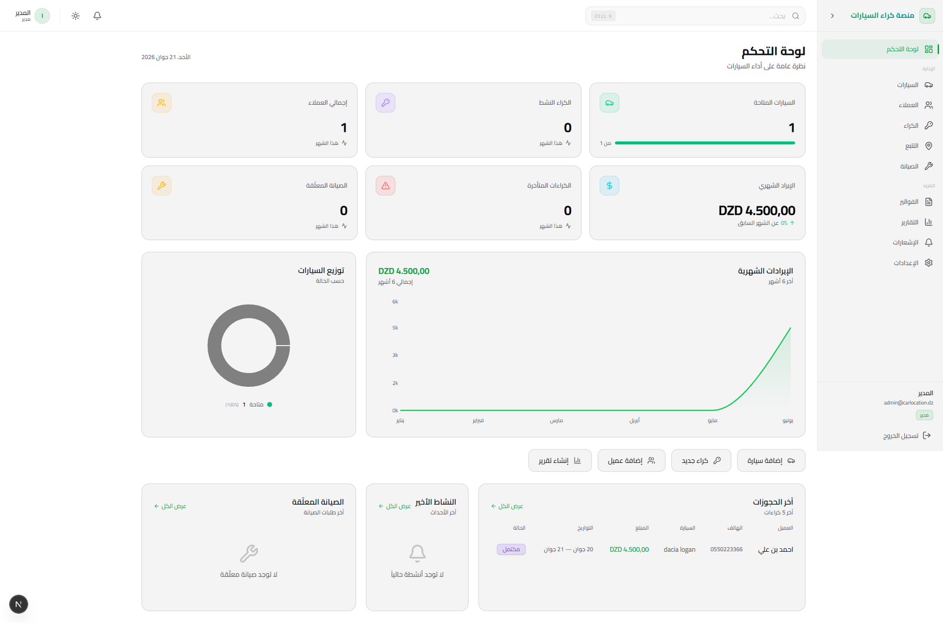Click the car logo icon beside منصة كراء السيارات
The image size is (943, 623).
click(x=927, y=16)
